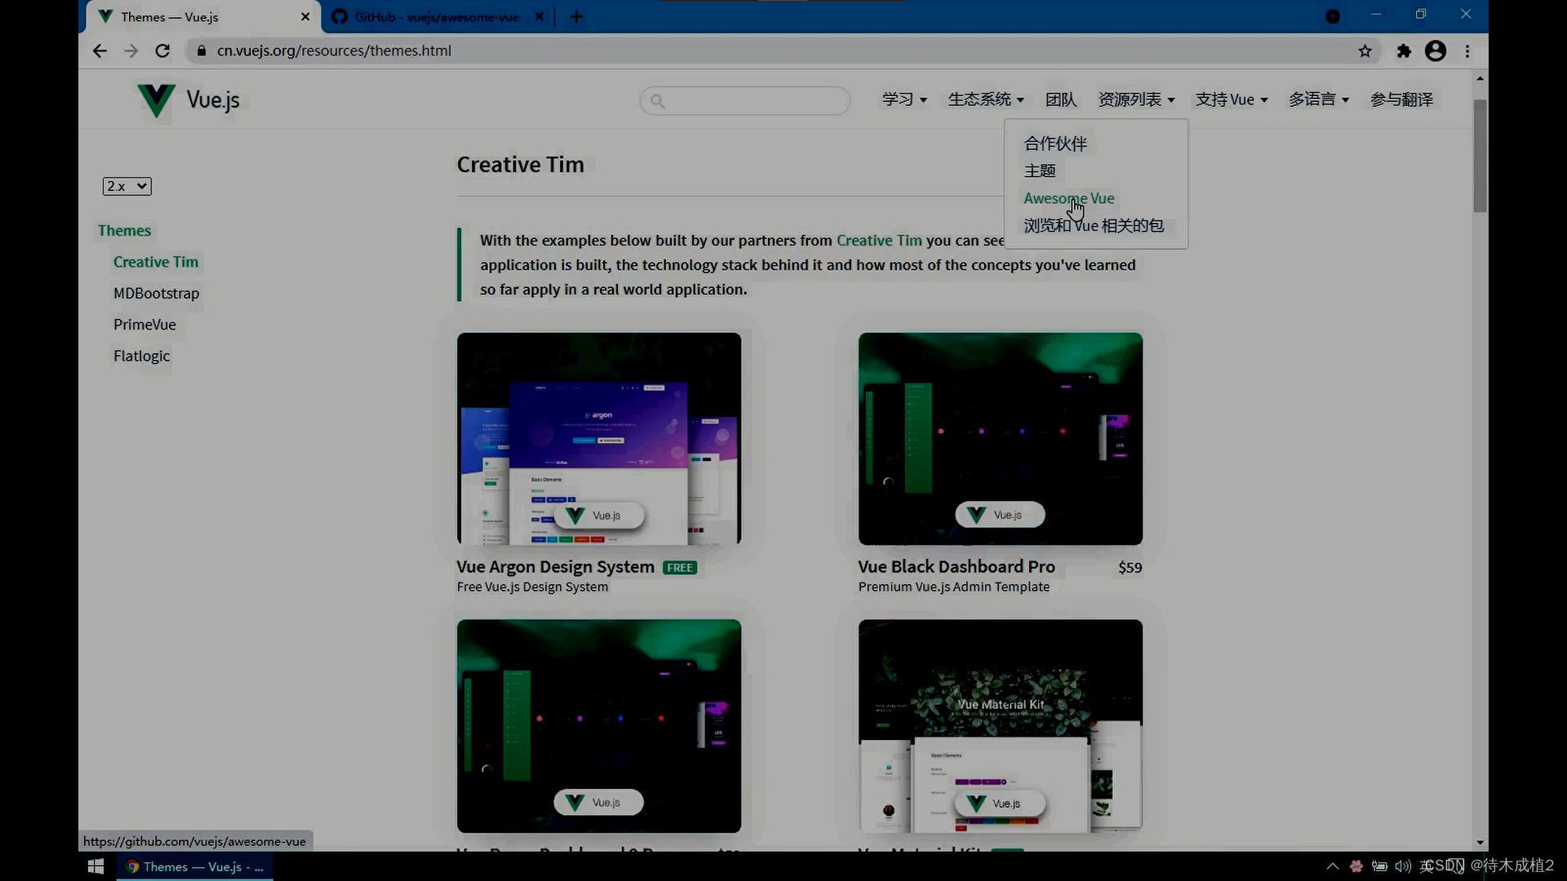Open the Windows Start menu
1567x881 pixels.
(x=95, y=866)
